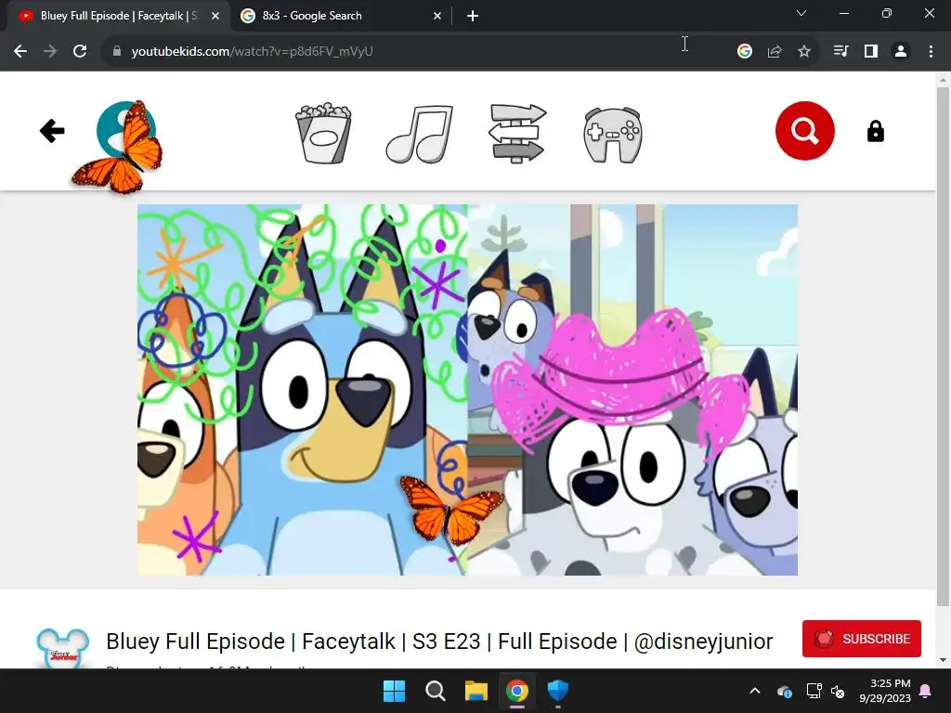Open the Gaming controller category
The width and height of the screenshot is (951, 713).
click(613, 135)
